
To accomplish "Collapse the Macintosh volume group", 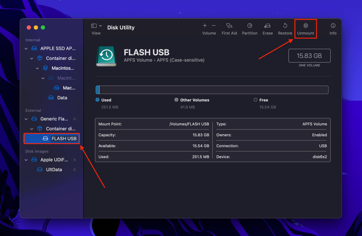I will click(37, 68).
